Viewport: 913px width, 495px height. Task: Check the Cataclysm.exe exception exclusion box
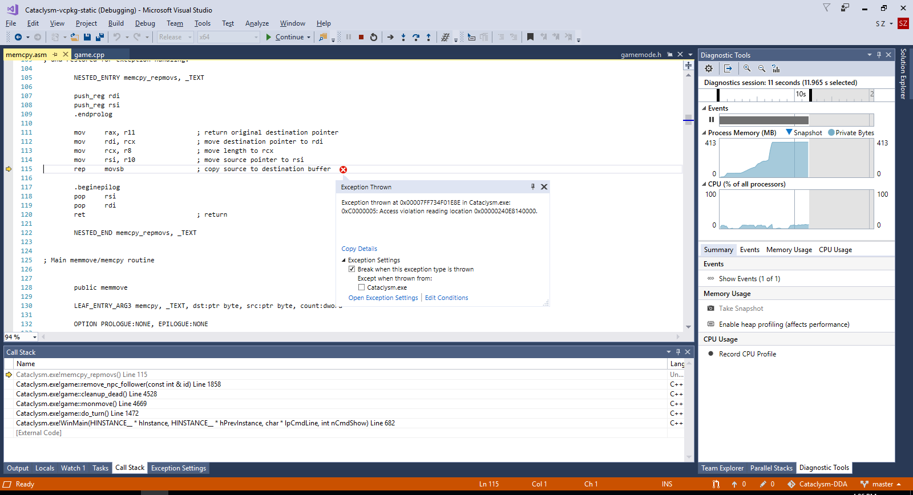click(361, 287)
